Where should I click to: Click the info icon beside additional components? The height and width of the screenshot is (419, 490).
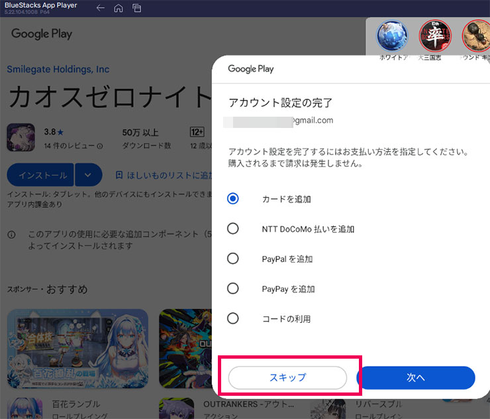(x=12, y=235)
